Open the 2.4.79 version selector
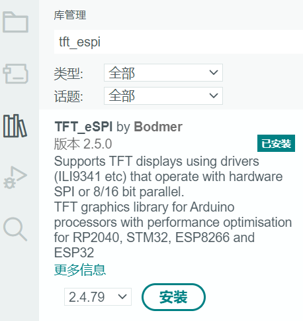303x321 pixels. tap(98, 296)
